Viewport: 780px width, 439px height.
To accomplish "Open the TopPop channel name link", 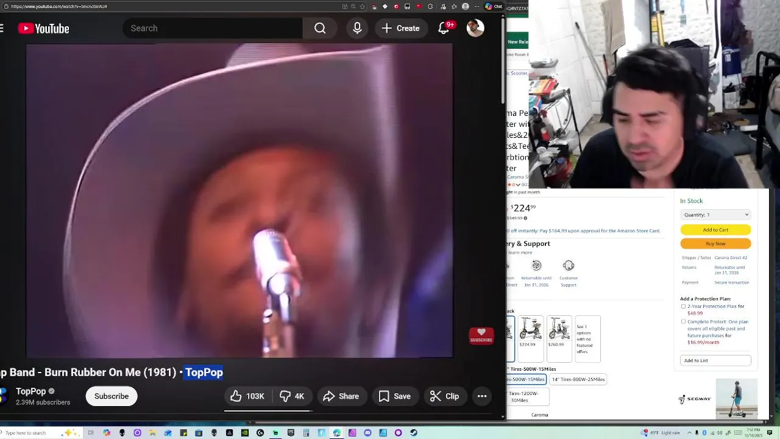I will coord(31,391).
